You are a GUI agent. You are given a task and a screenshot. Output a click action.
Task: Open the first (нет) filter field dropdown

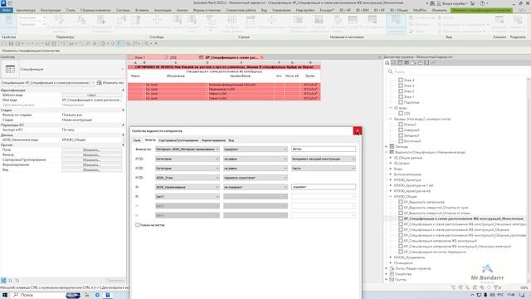tap(188, 197)
